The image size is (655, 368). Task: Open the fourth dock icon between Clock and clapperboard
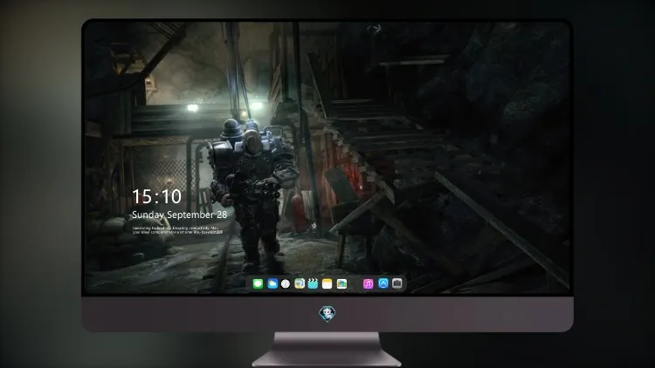coord(300,283)
